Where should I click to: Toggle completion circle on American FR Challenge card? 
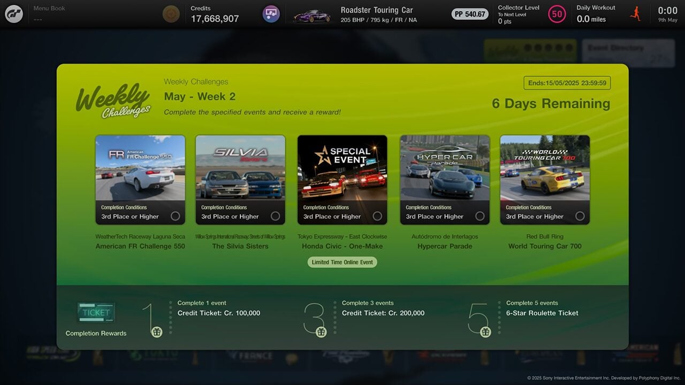[175, 216]
